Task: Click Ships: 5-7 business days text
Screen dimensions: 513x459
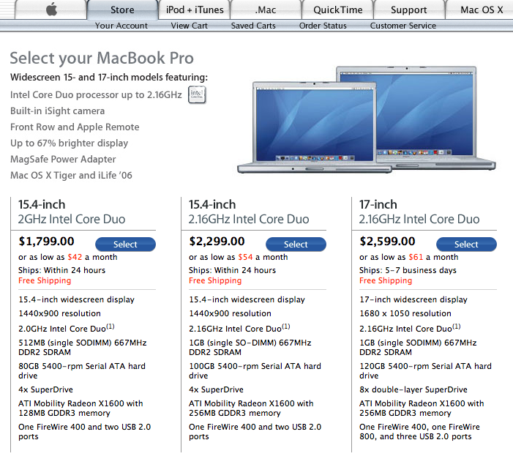Action: [408, 270]
